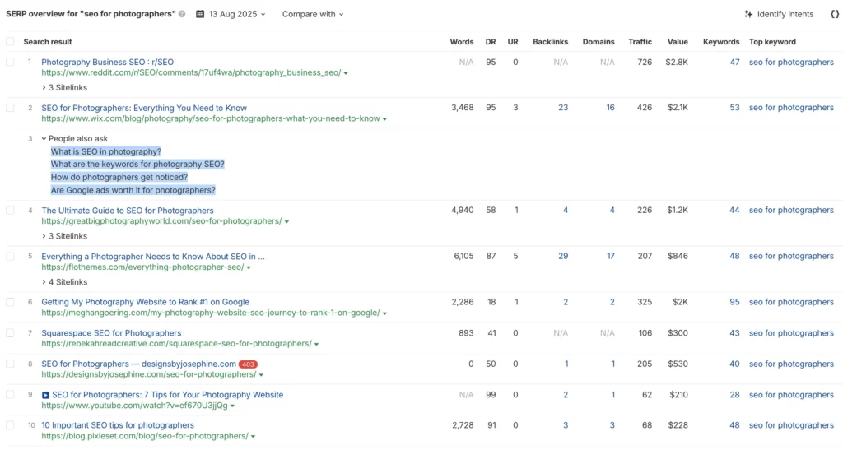Open dropdown arrow after the wix.com URL
The height and width of the screenshot is (450, 843).
pos(384,119)
